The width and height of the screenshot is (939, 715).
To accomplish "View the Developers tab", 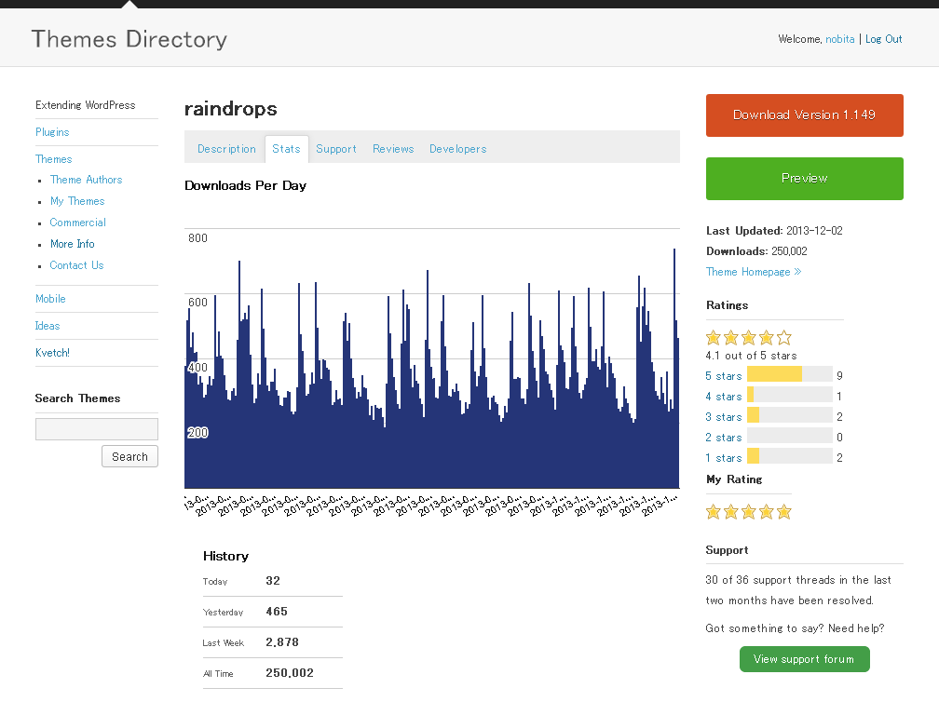I will click(x=457, y=149).
